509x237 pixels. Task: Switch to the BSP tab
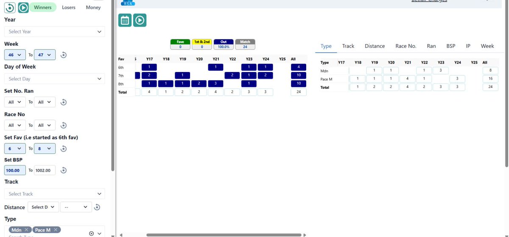click(450, 46)
